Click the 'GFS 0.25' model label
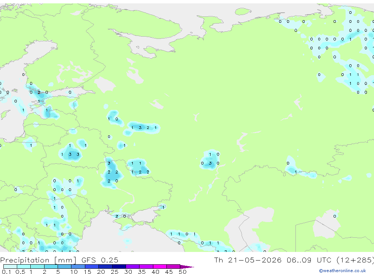 [100, 260]
